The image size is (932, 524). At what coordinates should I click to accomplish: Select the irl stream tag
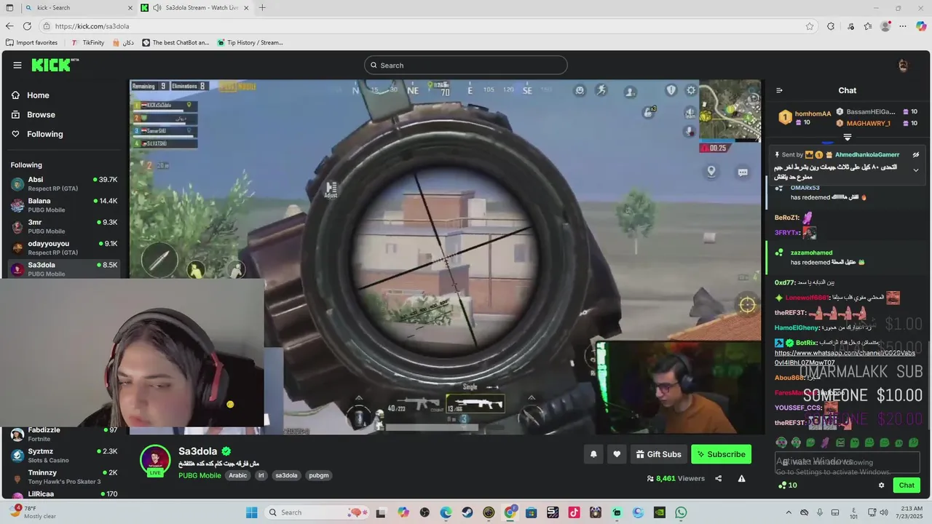tap(261, 475)
